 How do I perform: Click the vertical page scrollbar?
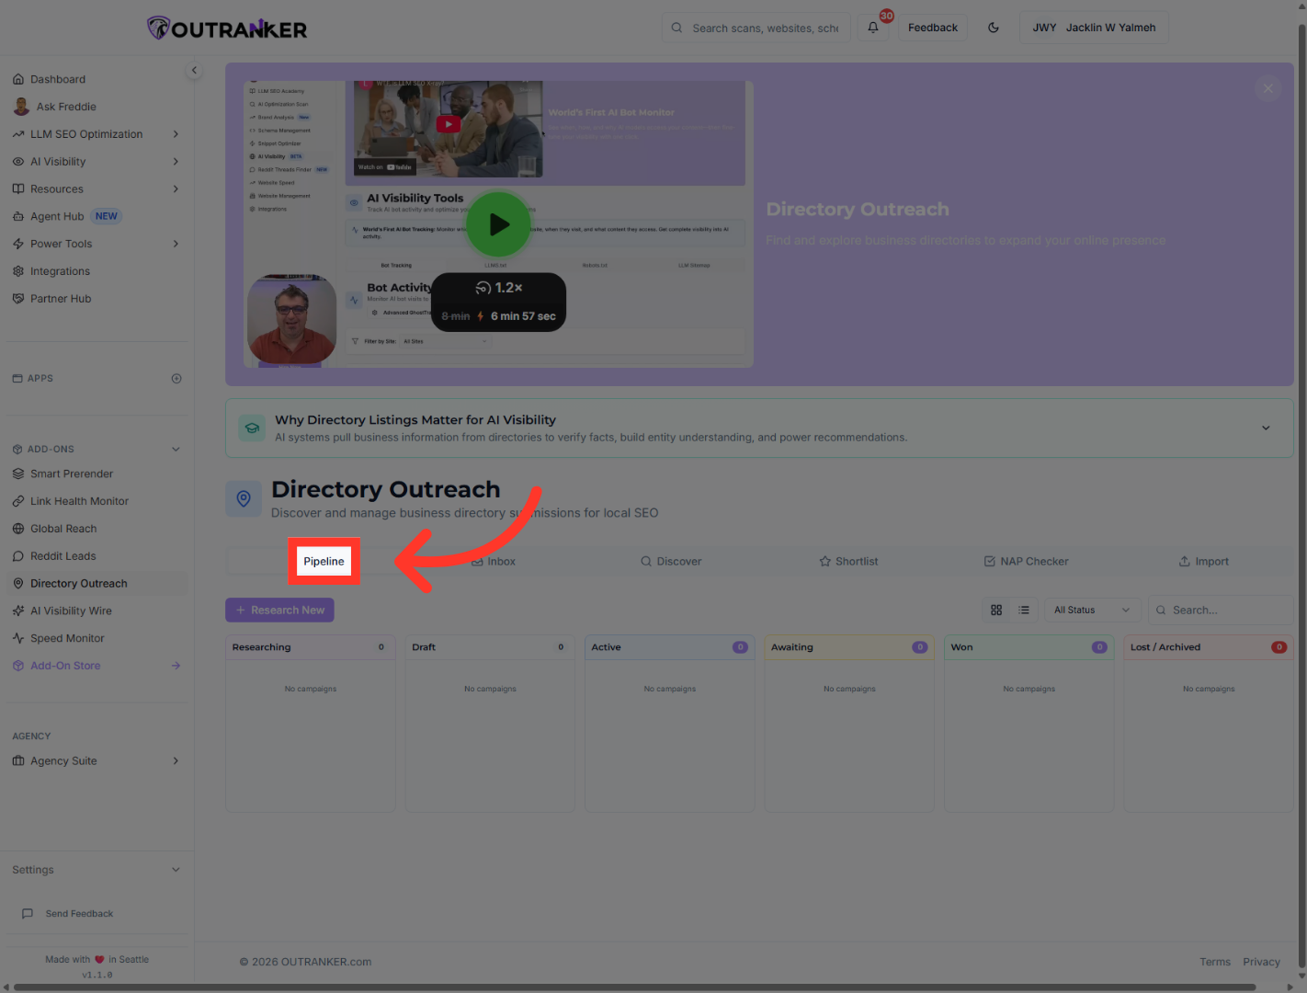pos(1301,496)
